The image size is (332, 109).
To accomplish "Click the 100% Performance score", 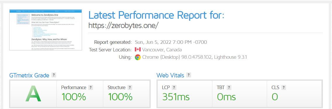I will [74, 97].
